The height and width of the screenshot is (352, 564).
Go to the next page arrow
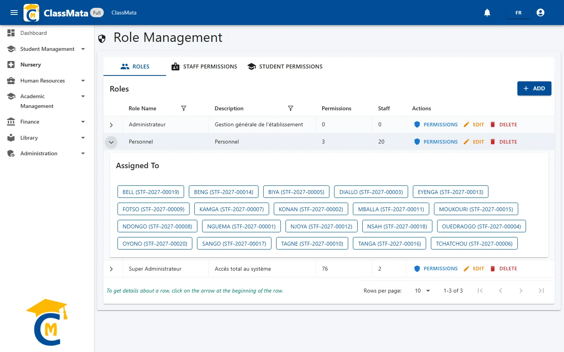(x=521, y=291)
